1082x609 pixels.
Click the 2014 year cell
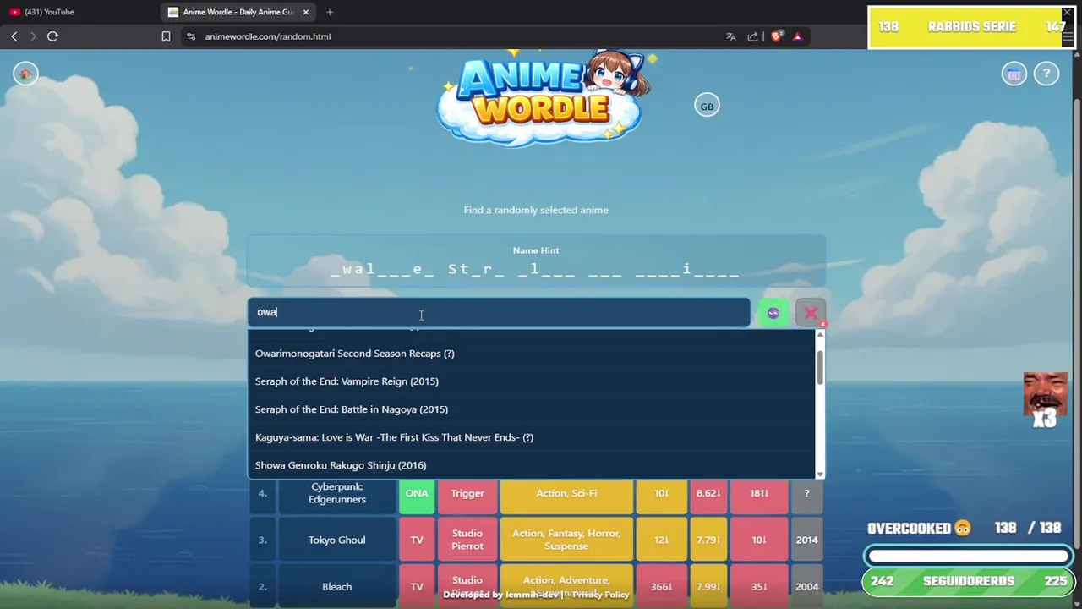806,540
